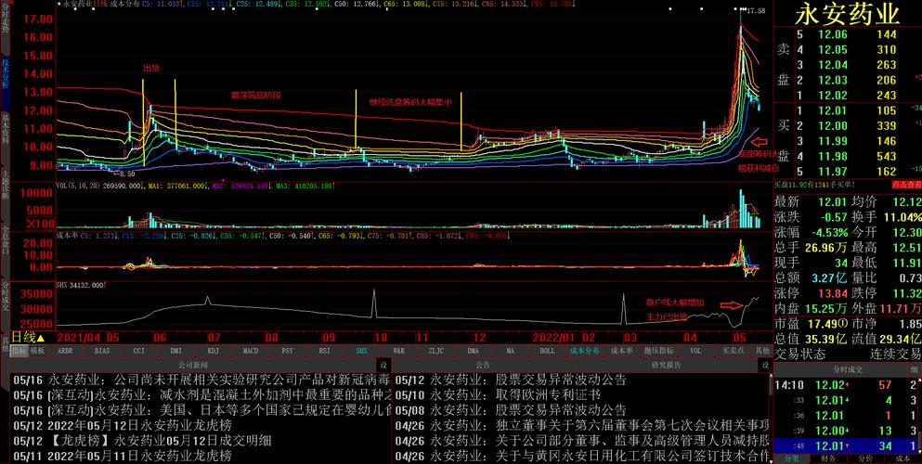The image size is (922, 464).
Task: Open settings 设 button beside 公司新闻
Action: 384,365
